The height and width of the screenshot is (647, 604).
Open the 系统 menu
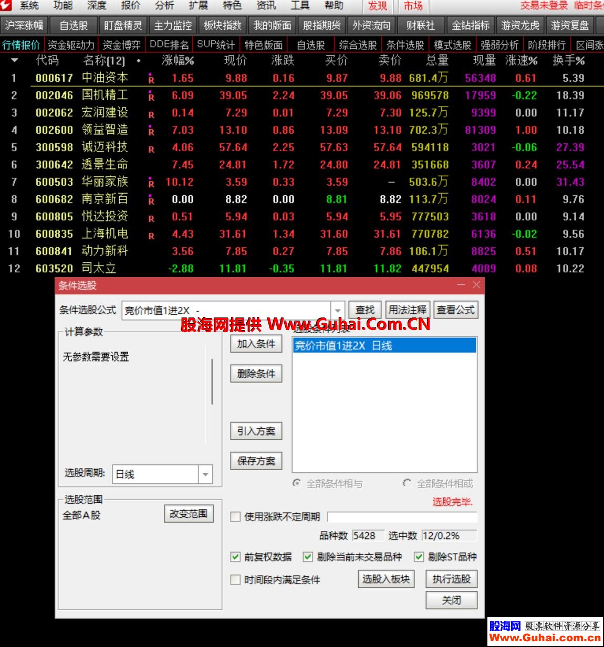(29, 6)
